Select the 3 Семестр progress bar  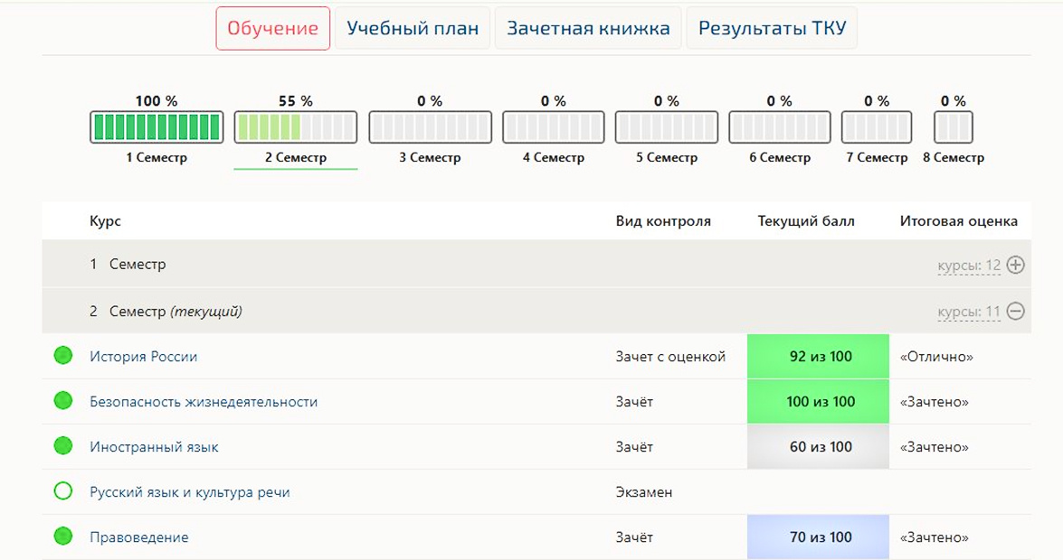click(430, 127)
